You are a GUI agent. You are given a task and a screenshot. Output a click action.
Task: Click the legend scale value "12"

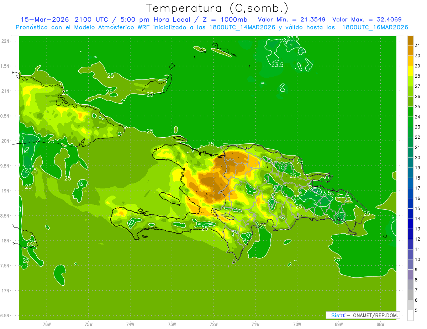[418, 239]
